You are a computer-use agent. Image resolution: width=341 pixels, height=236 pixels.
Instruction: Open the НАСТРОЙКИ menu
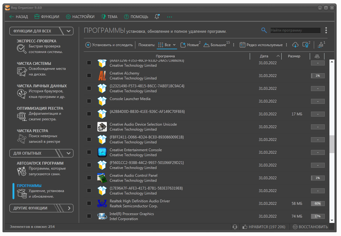[80, 17]
